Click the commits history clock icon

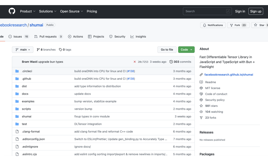171,62
